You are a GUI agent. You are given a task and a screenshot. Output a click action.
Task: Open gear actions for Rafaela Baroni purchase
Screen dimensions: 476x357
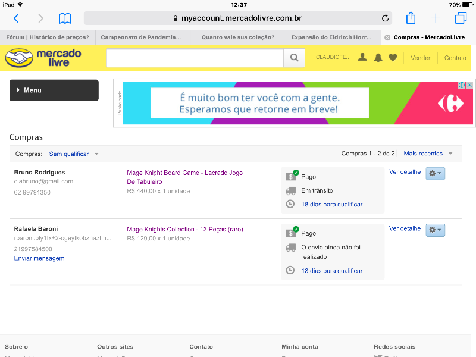(x=436, y=230)
